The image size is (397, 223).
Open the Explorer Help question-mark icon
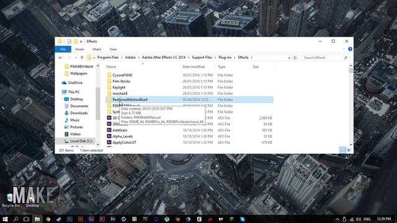[x=350, y=49]
